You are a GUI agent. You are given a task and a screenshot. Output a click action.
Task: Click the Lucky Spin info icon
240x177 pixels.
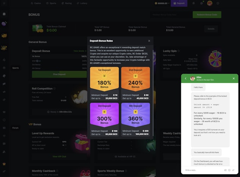[x=179, y=51]
